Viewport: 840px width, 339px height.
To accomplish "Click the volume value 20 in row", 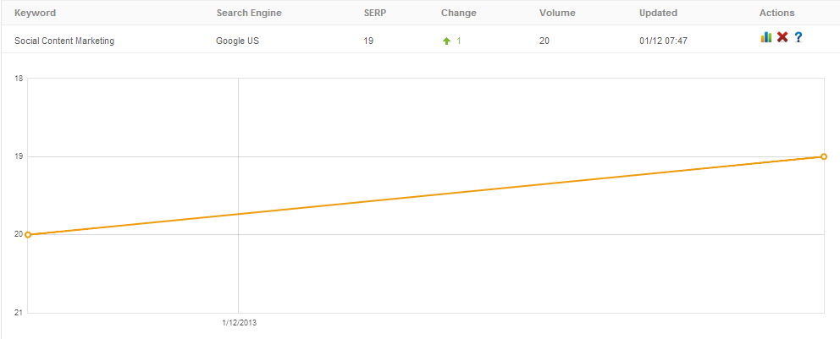I will 544,41.
